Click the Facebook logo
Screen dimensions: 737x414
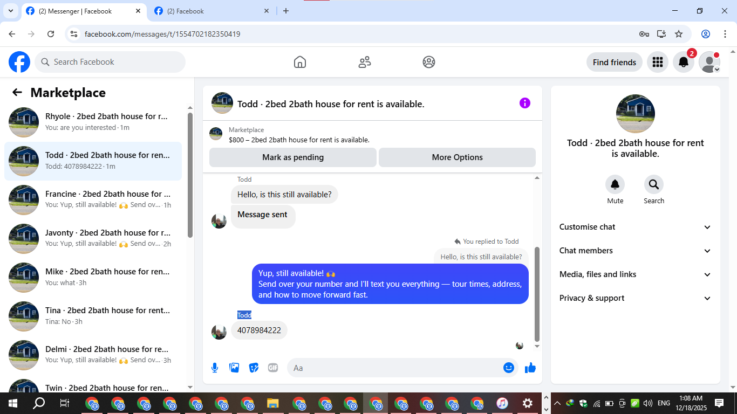[19, 62]
